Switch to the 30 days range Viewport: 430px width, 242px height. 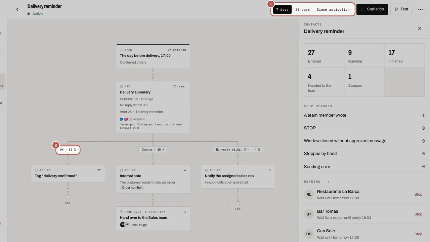point(302,9)
